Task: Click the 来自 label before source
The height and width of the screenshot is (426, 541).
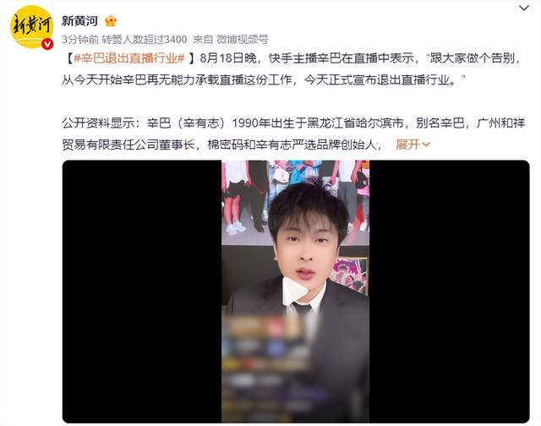Action: pyautogui.click(x=203, y=40)
